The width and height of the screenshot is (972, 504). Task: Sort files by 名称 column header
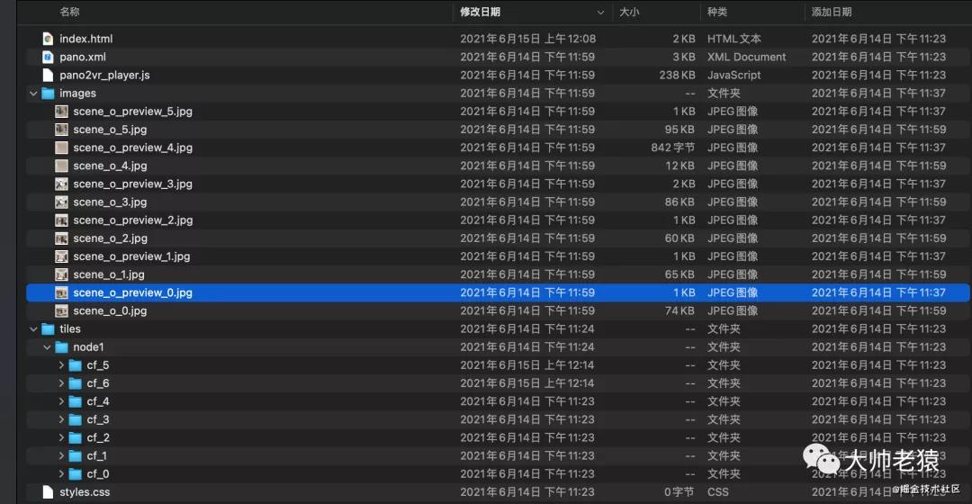point(69,12)
